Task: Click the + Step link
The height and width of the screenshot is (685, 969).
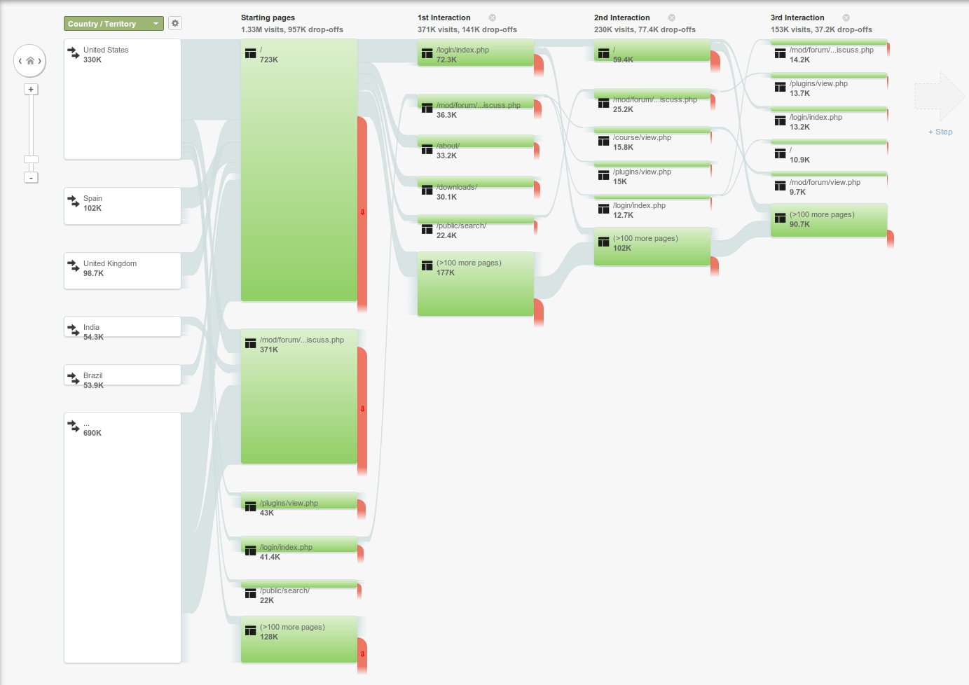Action: (940, 132)
